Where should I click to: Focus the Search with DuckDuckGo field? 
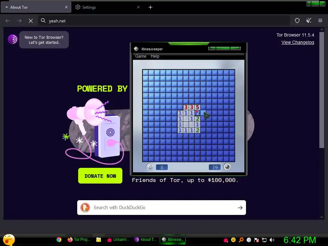161,208
